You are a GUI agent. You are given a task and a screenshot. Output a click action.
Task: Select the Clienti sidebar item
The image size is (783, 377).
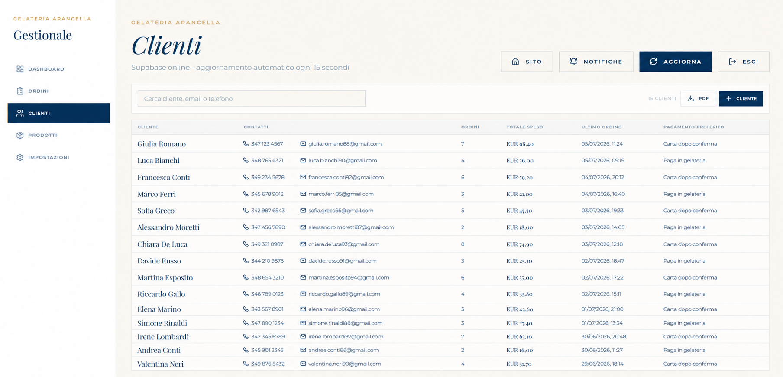58,113
